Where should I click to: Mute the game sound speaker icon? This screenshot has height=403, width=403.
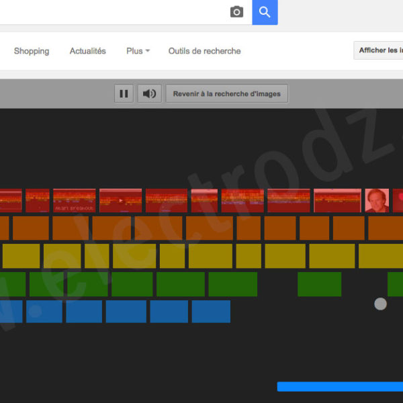(150, 93)
